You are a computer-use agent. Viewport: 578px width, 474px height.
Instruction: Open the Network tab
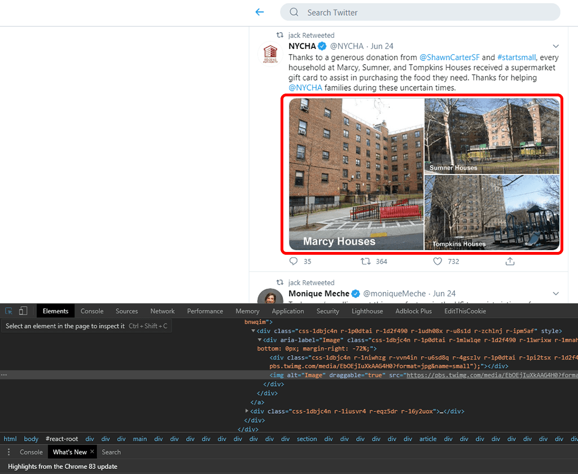163,311
